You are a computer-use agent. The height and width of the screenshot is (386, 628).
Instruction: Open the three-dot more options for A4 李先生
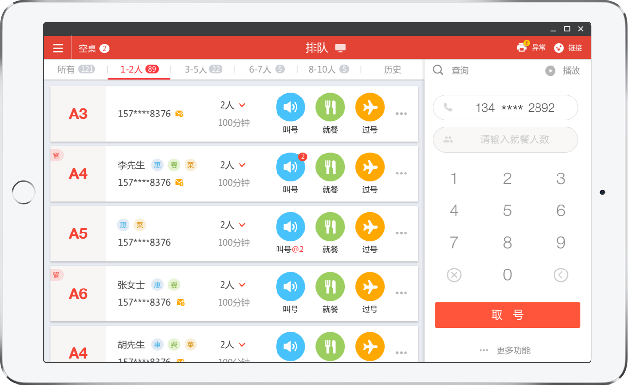point(401,174)
